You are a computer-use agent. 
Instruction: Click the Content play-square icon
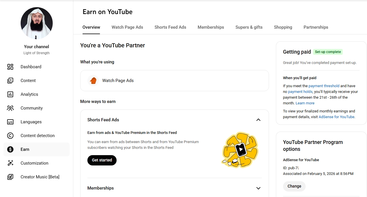[10, 81]
